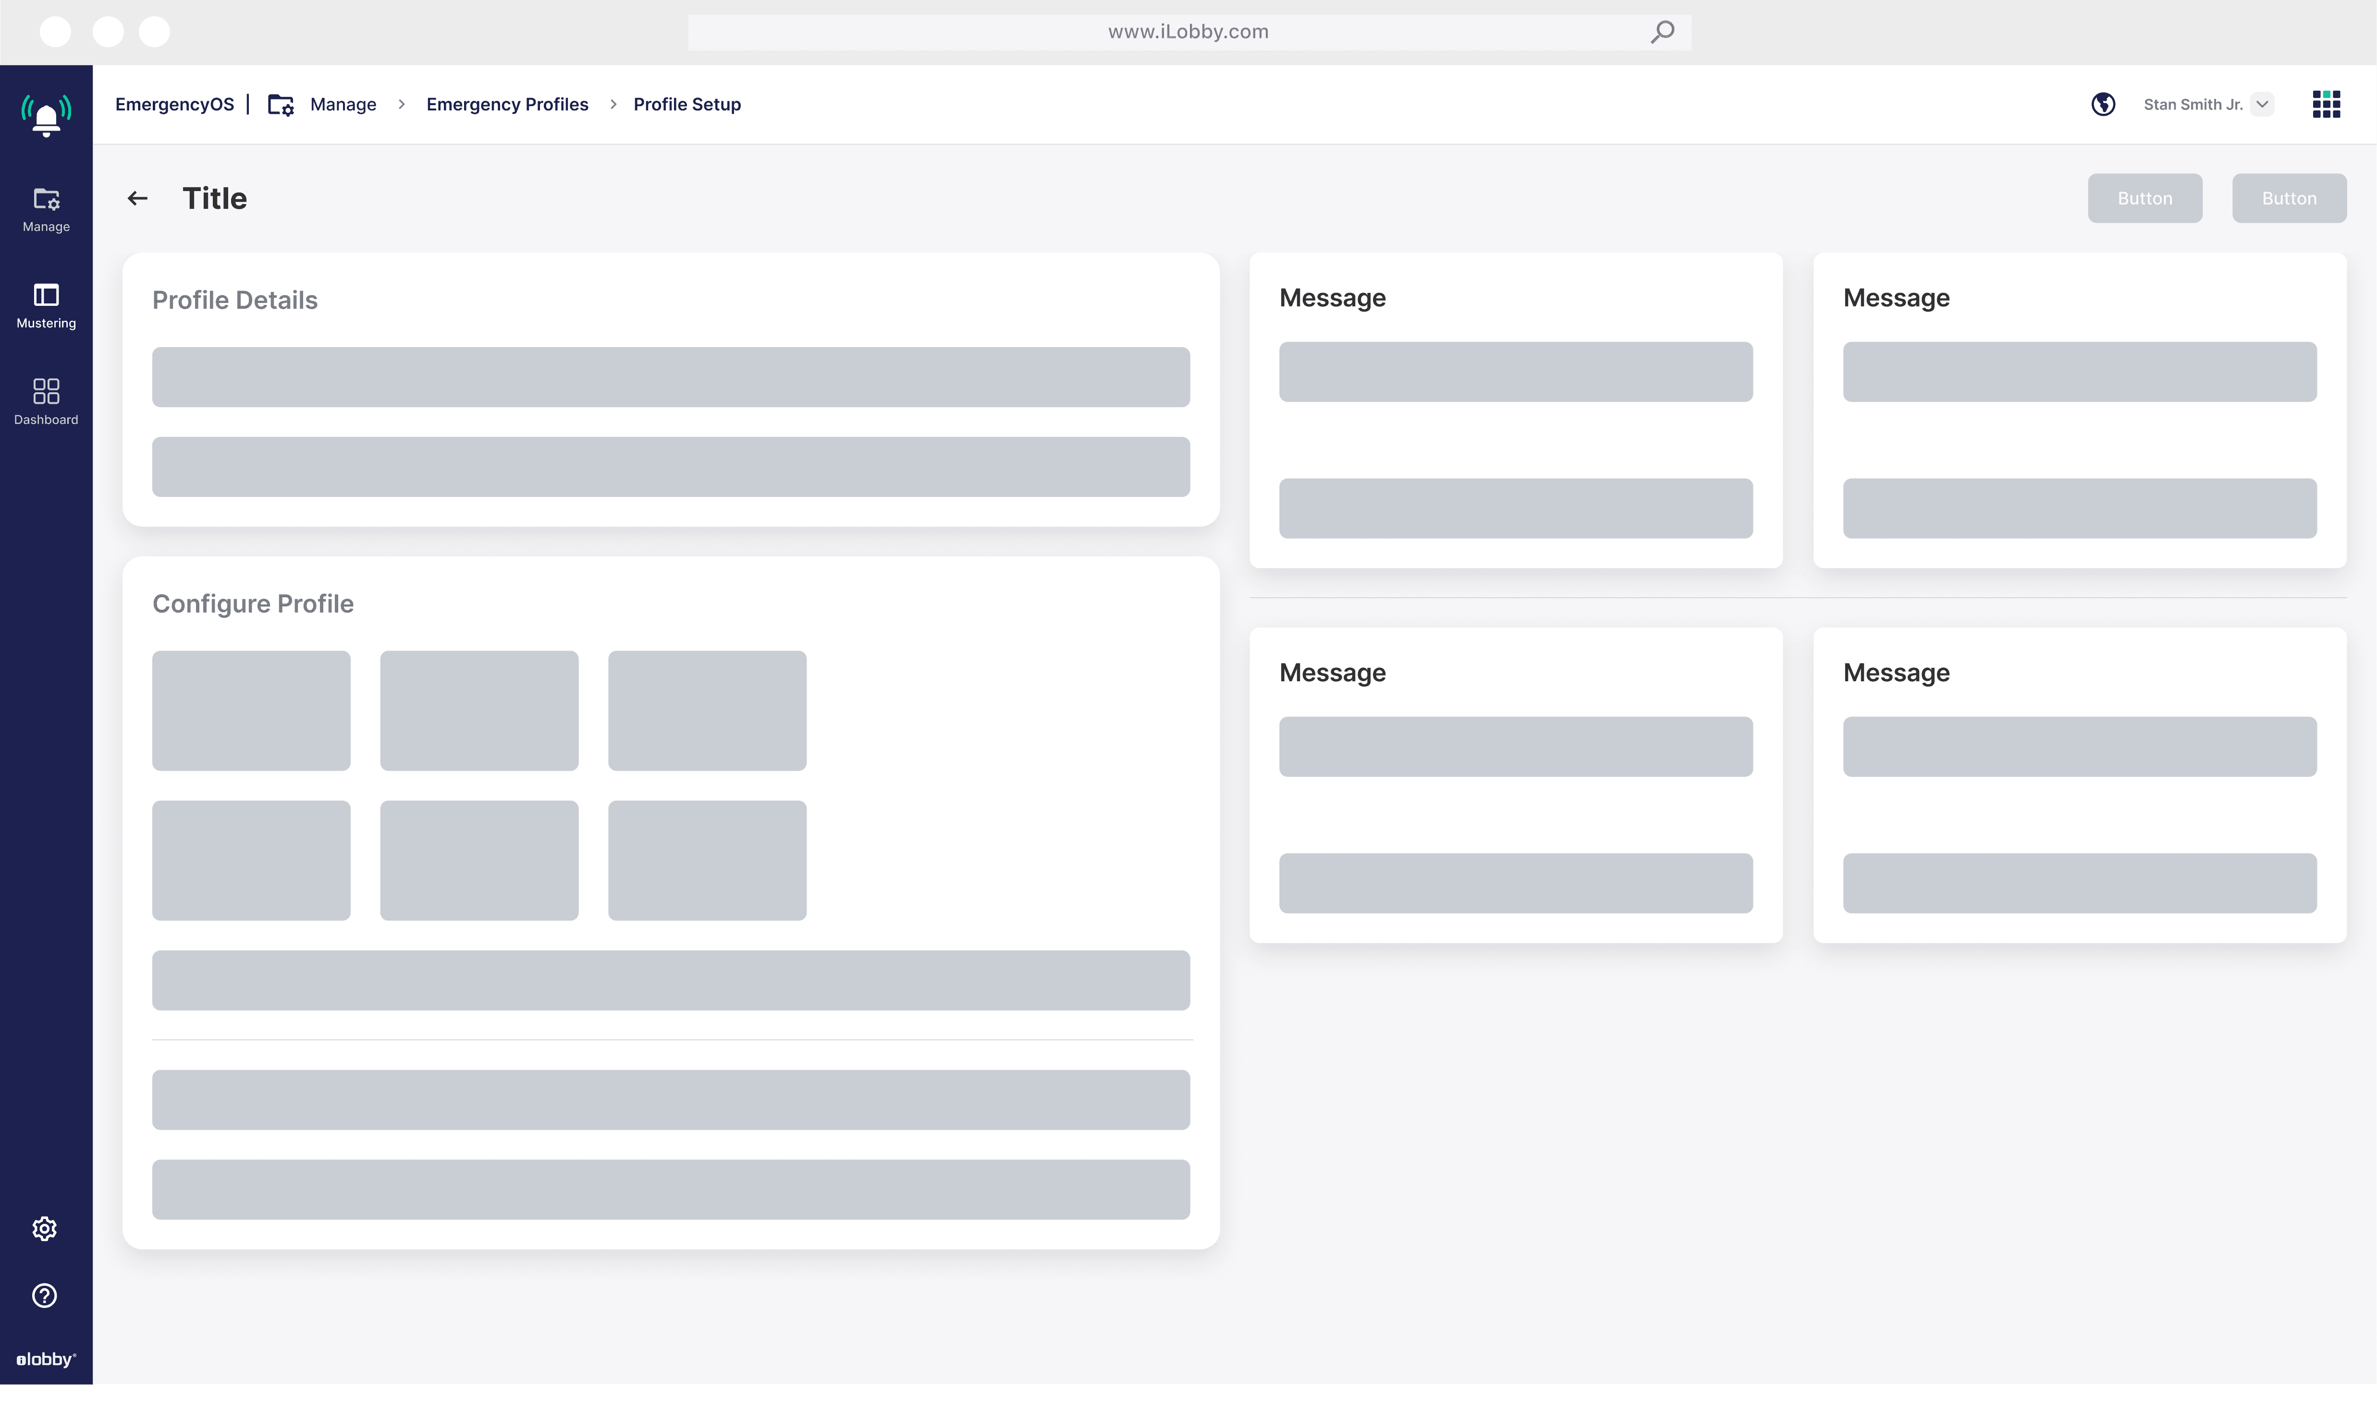Click the www.iLobby.com address bar
The width and height of the screenshot is (2377, 1401).
point(1189,32)
